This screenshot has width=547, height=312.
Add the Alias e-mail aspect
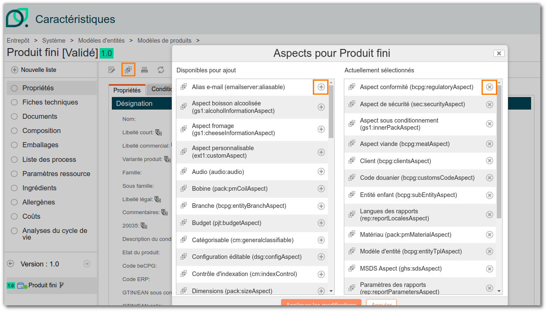(x=321, y=87)
